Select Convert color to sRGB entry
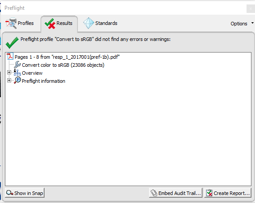The width and height of the screenshot is (255, 203). click(x=63, y=65)
